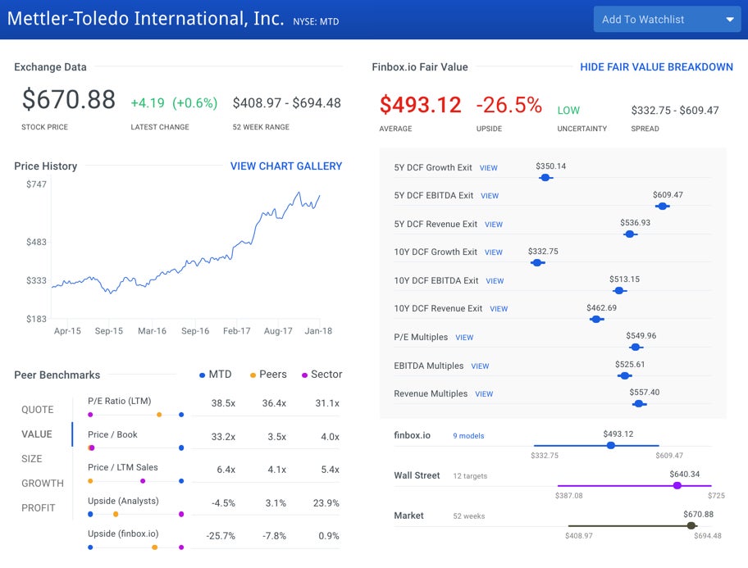
Task: Click the orange Peers dot on Upside (Analysts) row
Action: click(116, 514)
